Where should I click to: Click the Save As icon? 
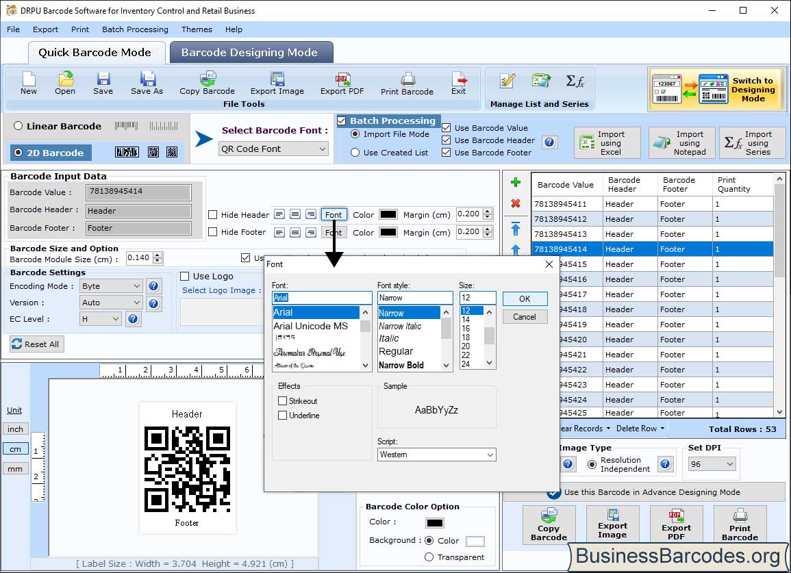147,84
